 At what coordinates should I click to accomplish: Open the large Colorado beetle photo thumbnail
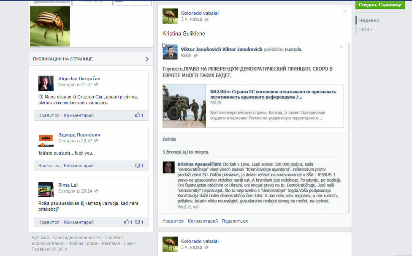click(x=50, y=26)
